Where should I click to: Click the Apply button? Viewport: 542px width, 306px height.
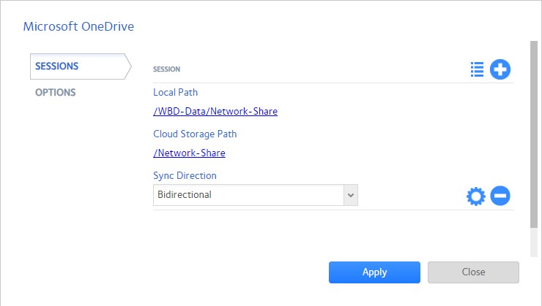point(374,272)
